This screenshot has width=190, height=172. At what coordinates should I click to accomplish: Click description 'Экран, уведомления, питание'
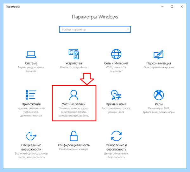[31, 69]
